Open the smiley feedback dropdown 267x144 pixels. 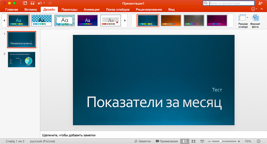coord(254,9)
